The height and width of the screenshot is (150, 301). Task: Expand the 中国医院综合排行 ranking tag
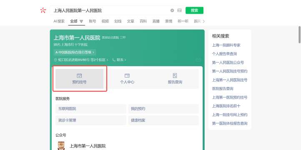(x=75, y=52)
